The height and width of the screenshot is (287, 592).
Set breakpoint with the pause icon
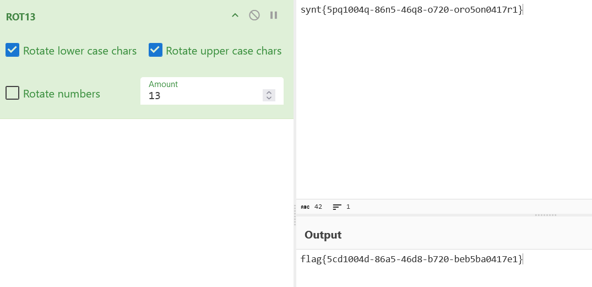(274, 15)
